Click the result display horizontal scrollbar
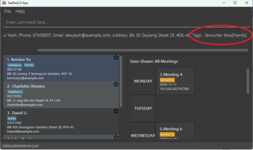 (143, 50)
